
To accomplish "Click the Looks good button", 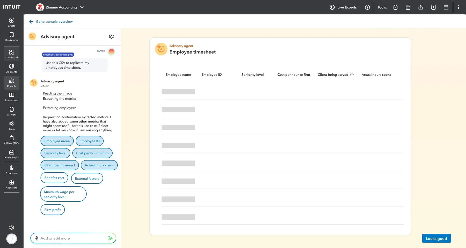I will pos(436,238).
